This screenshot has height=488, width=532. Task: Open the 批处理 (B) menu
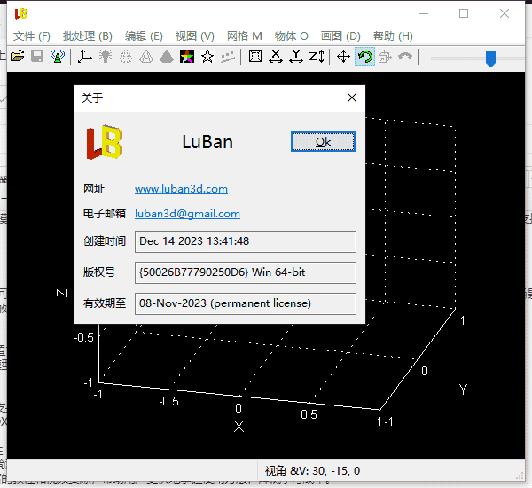(87, 36)
